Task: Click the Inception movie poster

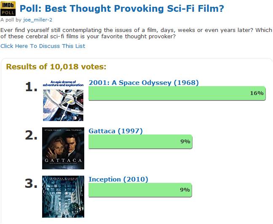Action: coord(63,197)
